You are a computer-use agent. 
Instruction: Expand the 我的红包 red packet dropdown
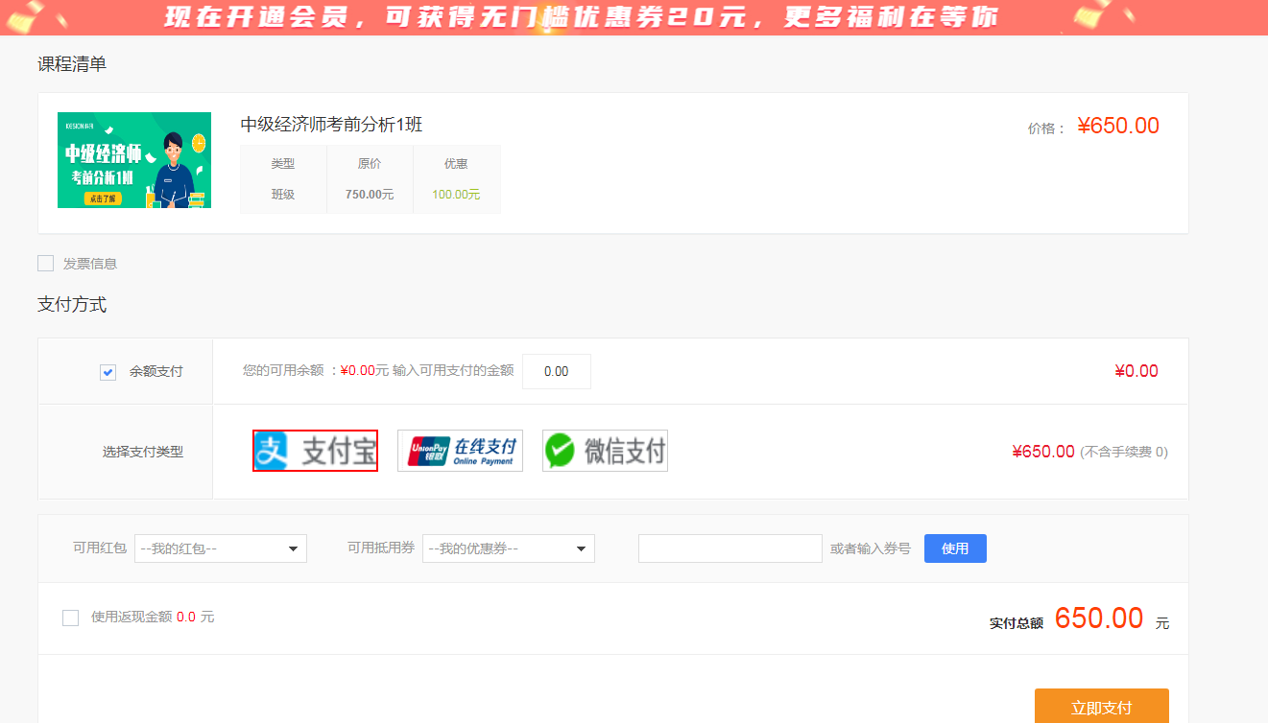pos(220,548)
